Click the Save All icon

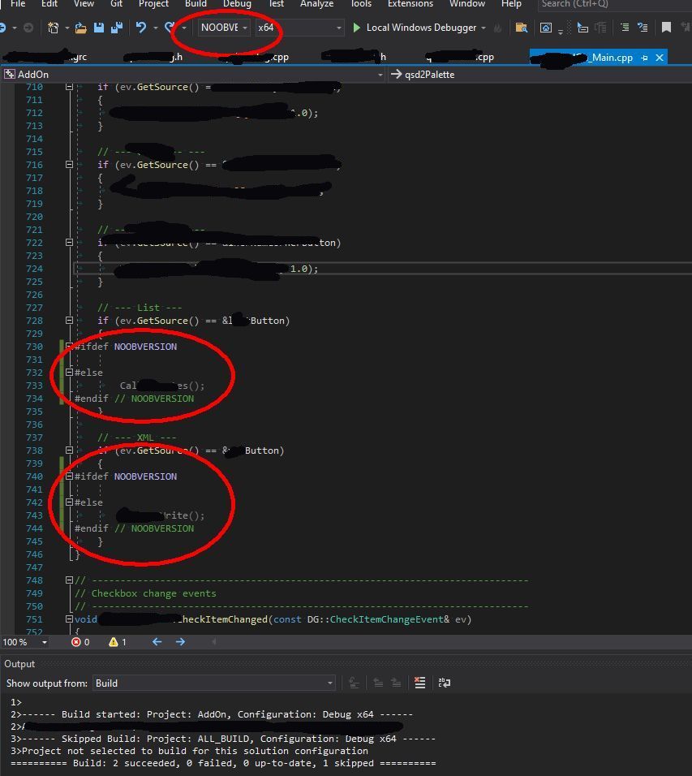click(x=117, y=28)
